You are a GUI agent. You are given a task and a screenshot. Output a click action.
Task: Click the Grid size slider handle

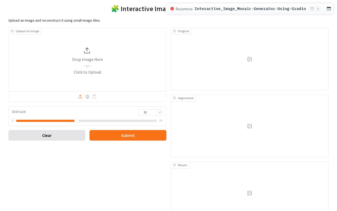(77, 121)
